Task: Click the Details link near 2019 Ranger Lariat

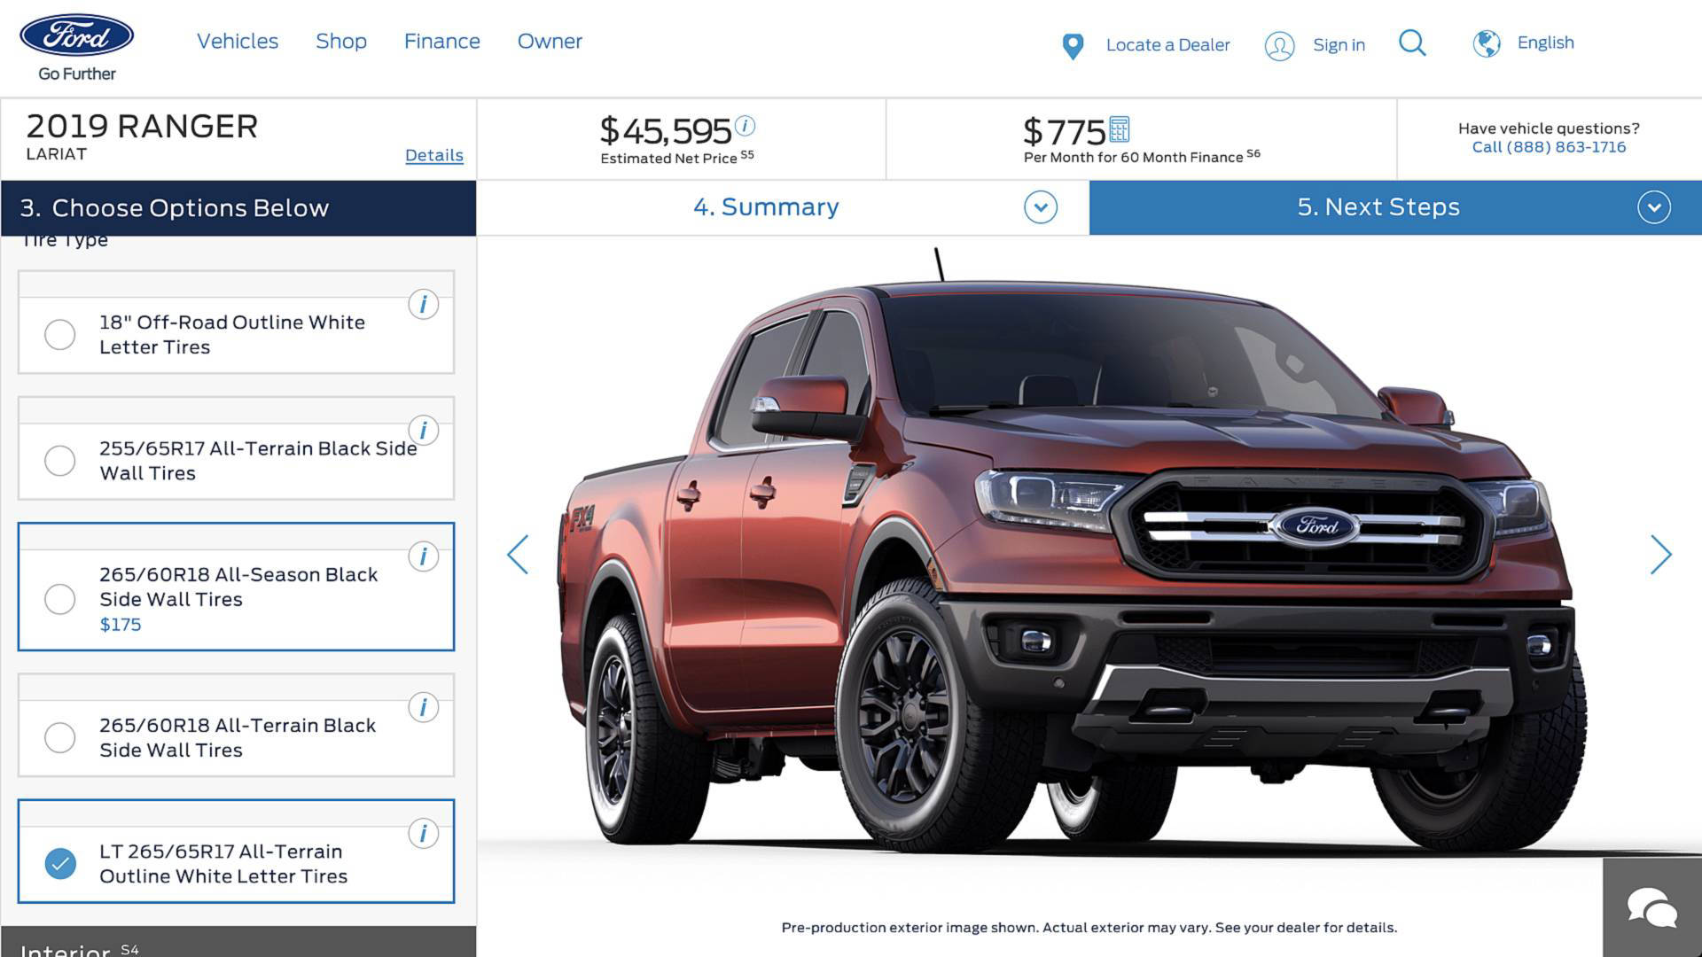Action: tap(433, 153)
